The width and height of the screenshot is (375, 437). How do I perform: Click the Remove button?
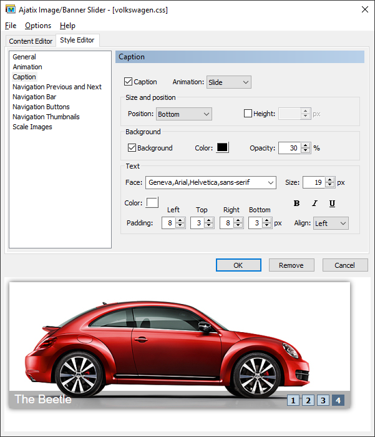tap(291, 265)
